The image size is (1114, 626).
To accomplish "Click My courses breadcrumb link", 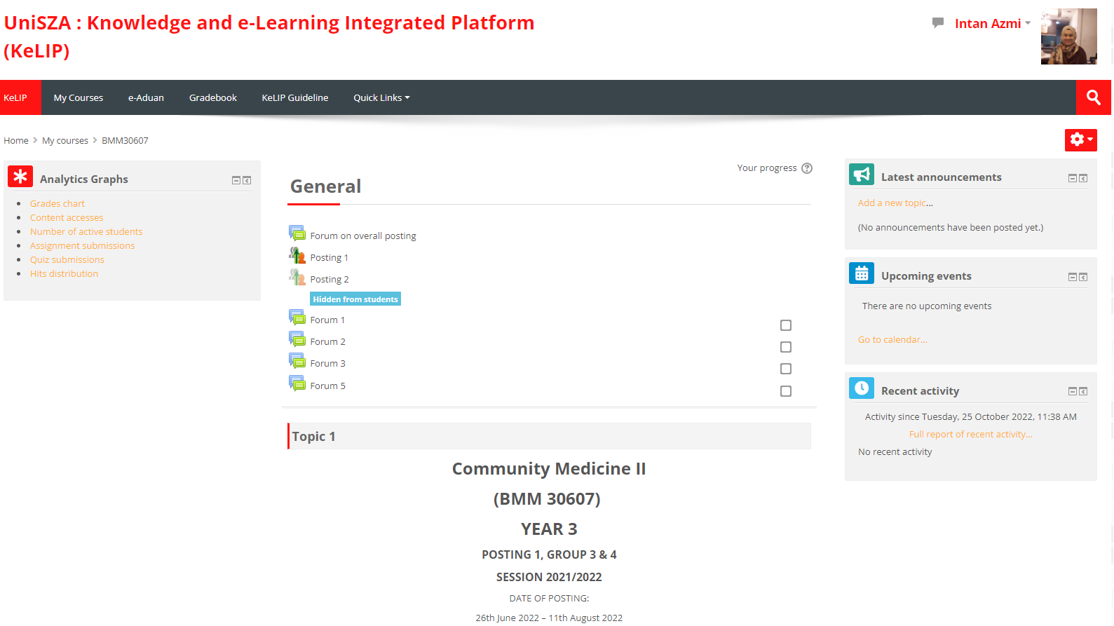I will pos(65,140).
